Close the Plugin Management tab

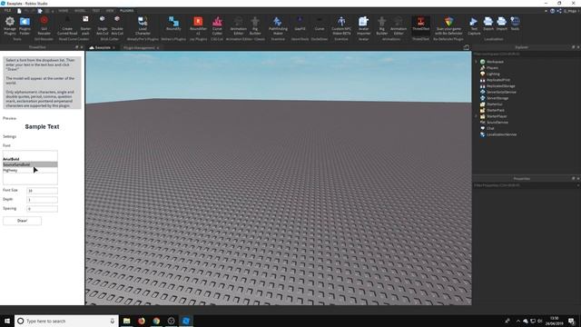pos(158,48)
